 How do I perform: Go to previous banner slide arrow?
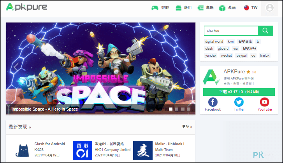coord(16,67)
